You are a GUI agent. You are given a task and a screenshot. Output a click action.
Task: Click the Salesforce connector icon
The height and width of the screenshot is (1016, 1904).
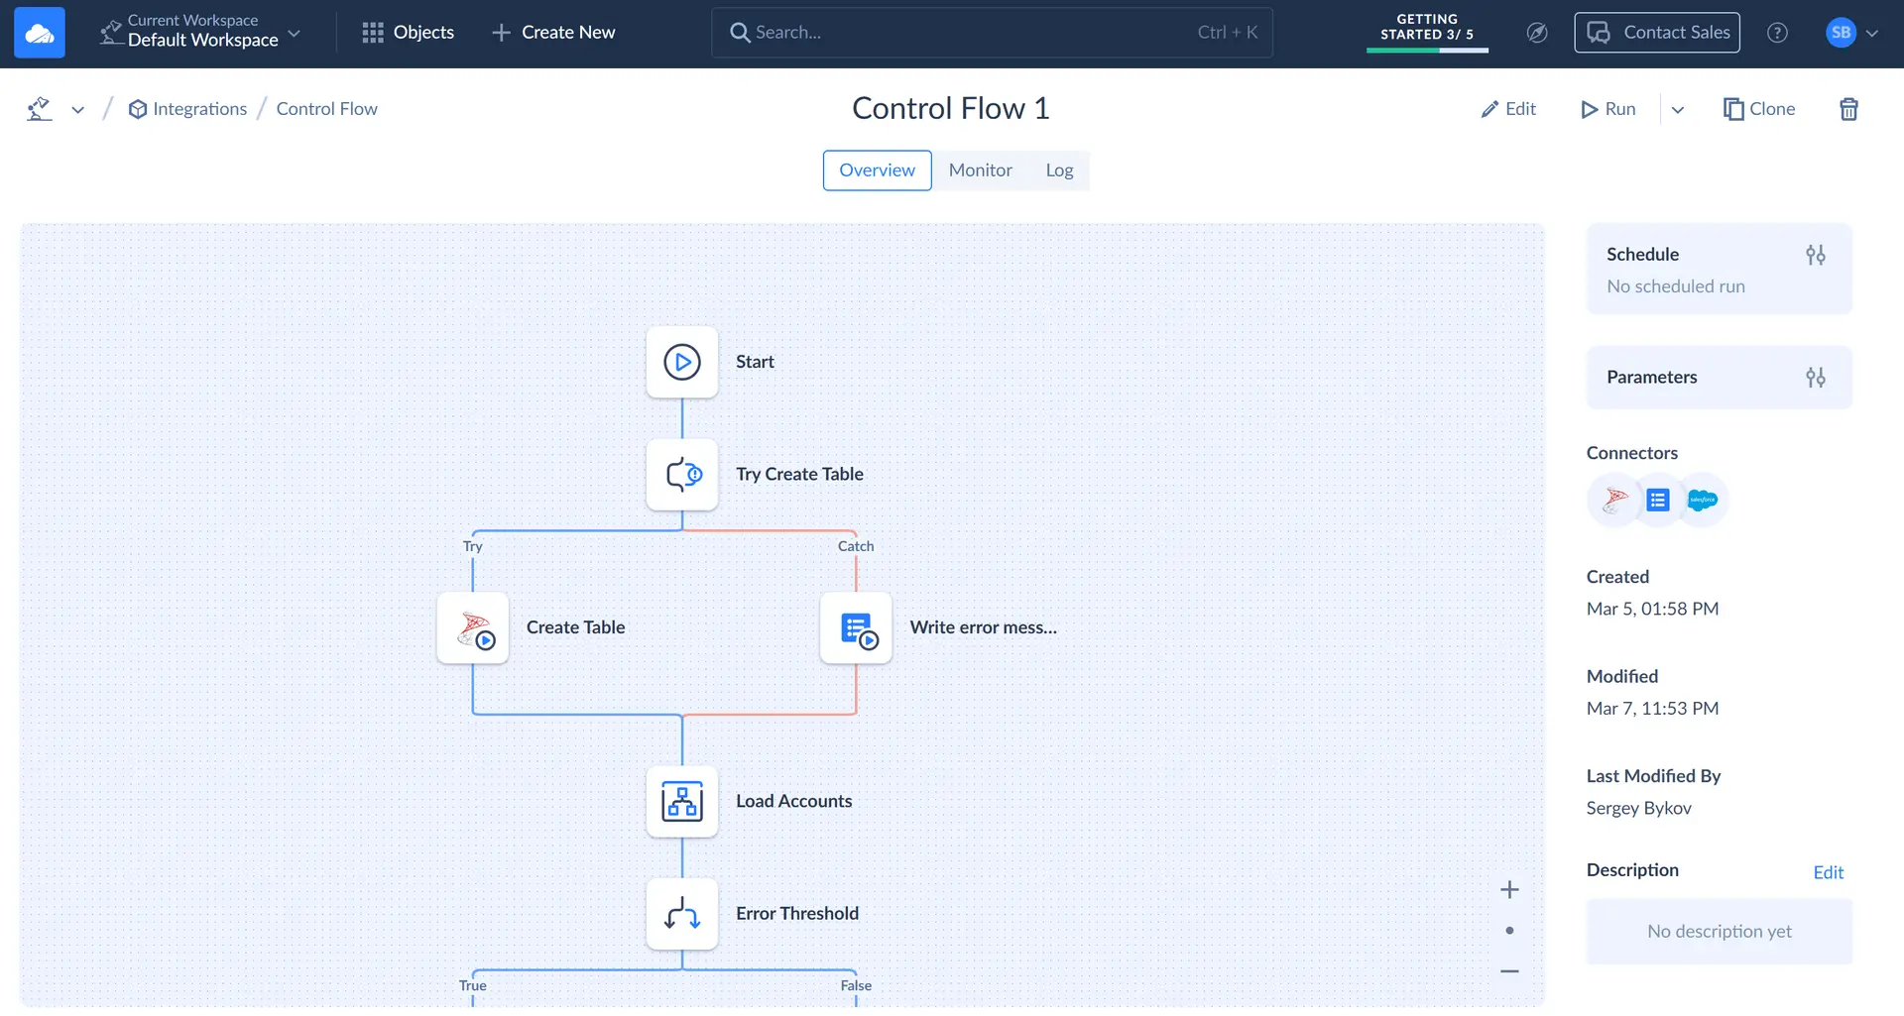pos(1702,500)
